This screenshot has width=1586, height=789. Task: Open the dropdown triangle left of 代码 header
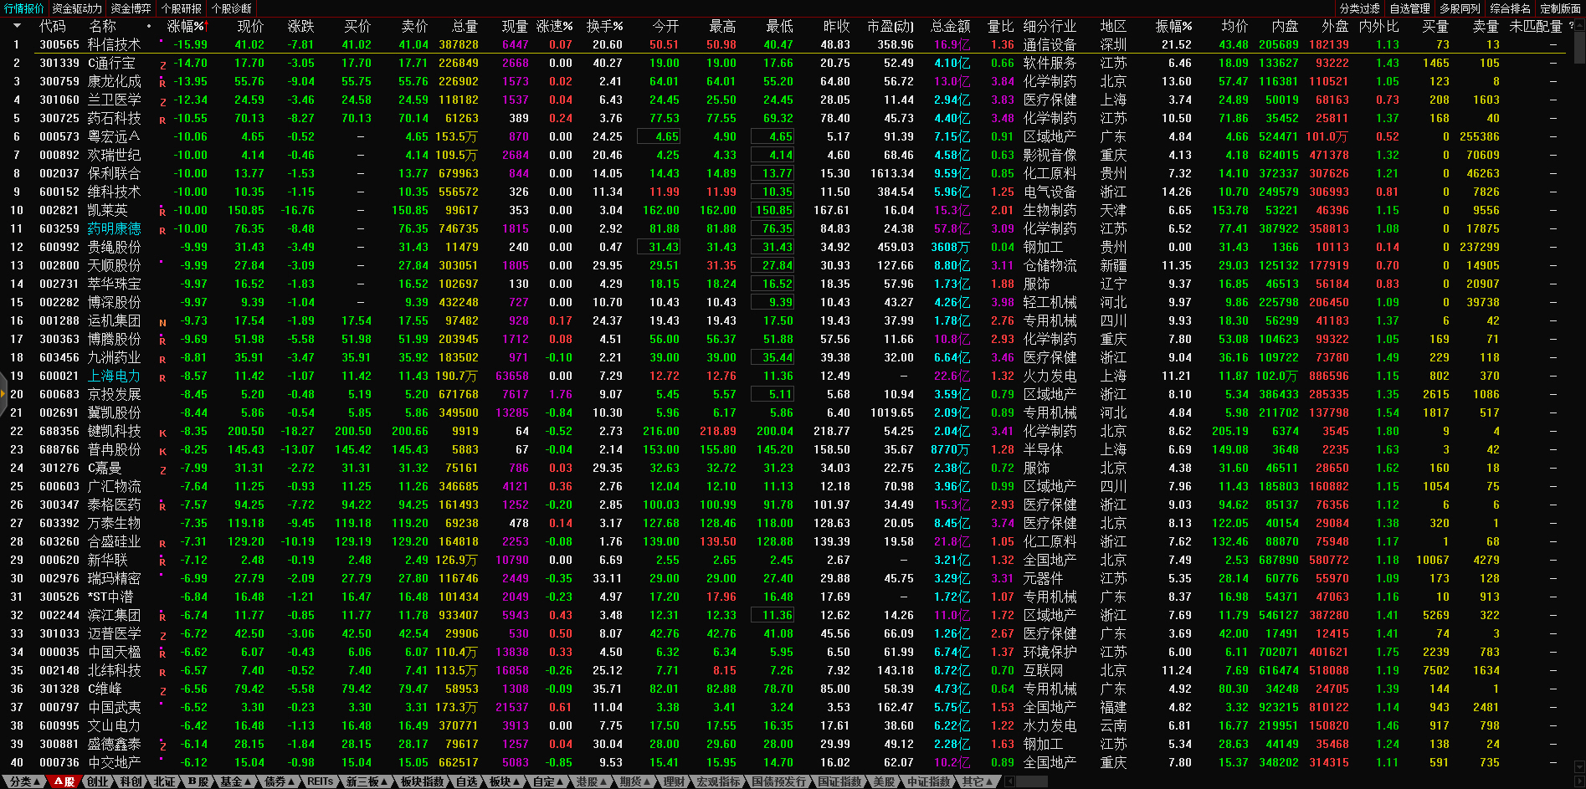point(17,26)
